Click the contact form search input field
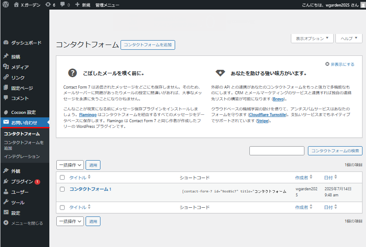The height and width of the screenshot is (247, 366). (276, 151)
